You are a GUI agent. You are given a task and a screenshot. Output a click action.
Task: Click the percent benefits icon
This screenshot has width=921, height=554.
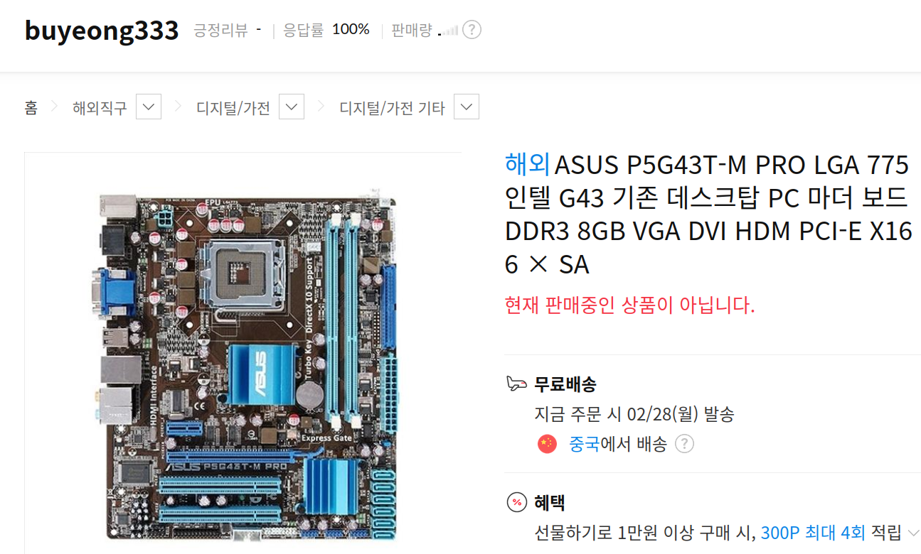pyautogui.click(x=516, y=503)
